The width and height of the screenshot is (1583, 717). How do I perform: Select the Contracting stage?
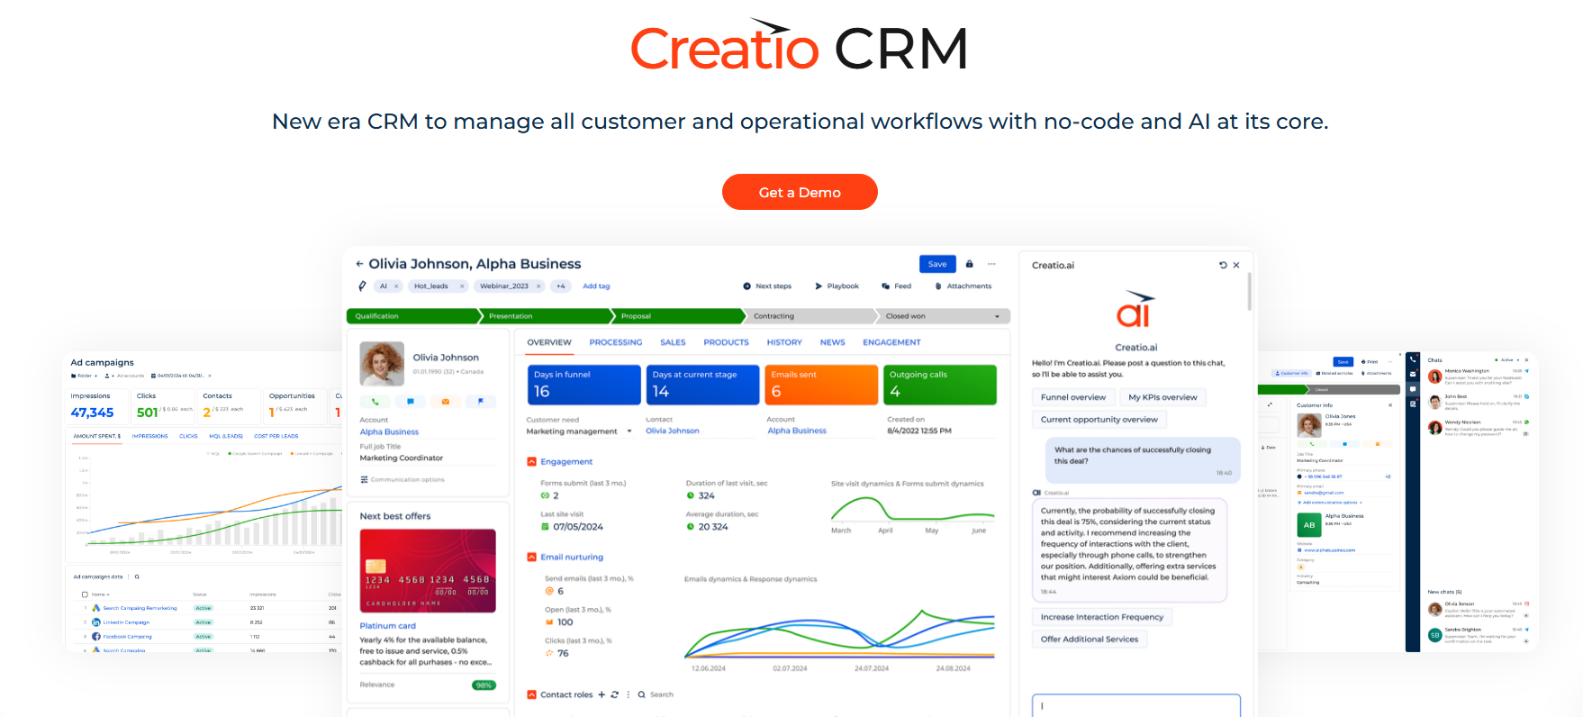tap(810, 316)
